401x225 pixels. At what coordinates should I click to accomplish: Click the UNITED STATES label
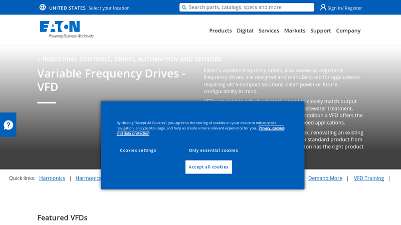67,8
